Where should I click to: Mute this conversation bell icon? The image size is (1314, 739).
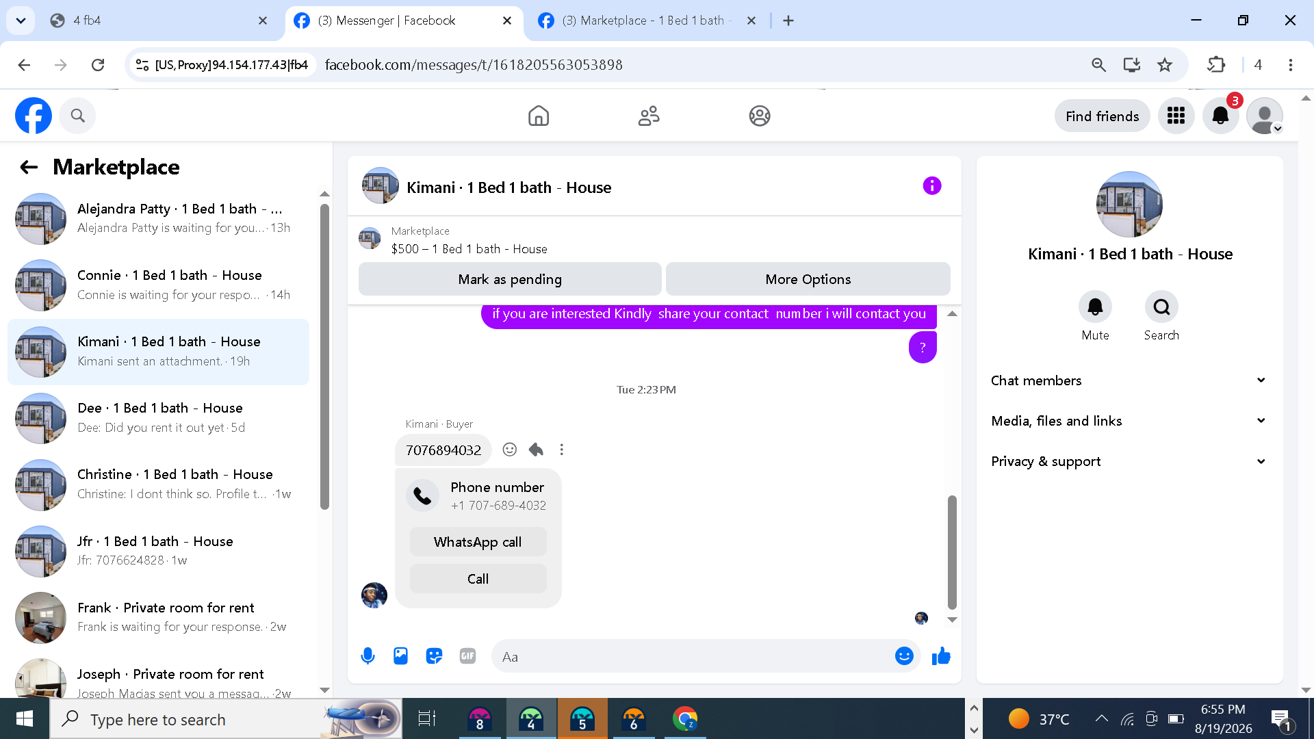click(x=1095, y=307)
